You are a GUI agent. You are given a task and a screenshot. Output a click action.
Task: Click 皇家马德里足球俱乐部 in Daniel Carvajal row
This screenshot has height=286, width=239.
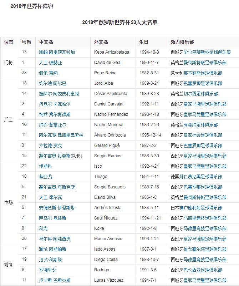point(205,104)
